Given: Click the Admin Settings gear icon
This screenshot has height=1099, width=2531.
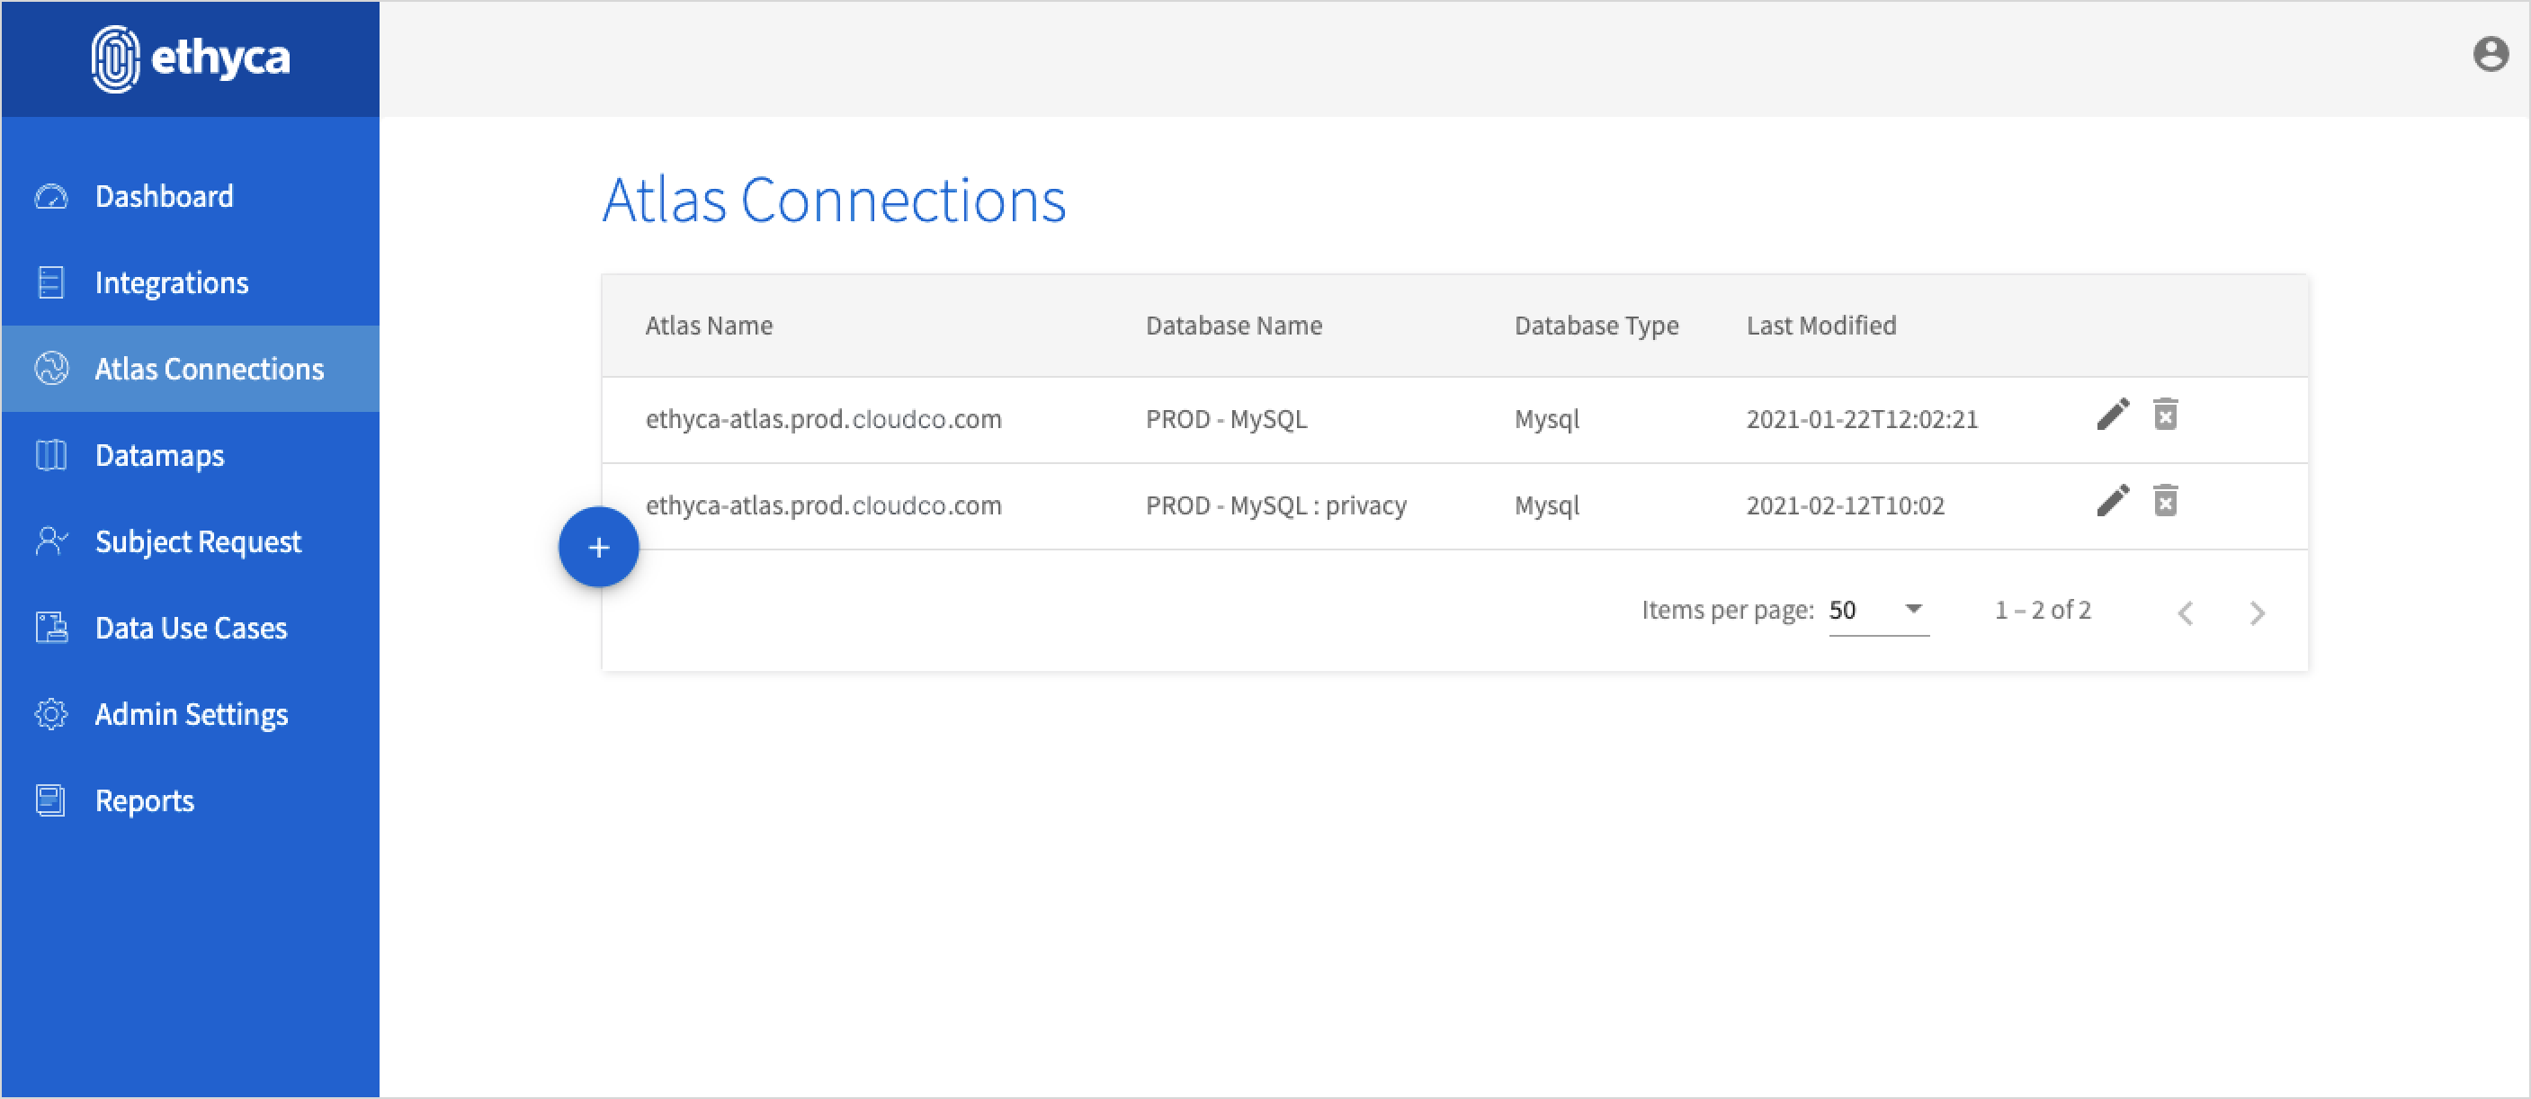Looking at the screenshot, I should click(51, 714).
